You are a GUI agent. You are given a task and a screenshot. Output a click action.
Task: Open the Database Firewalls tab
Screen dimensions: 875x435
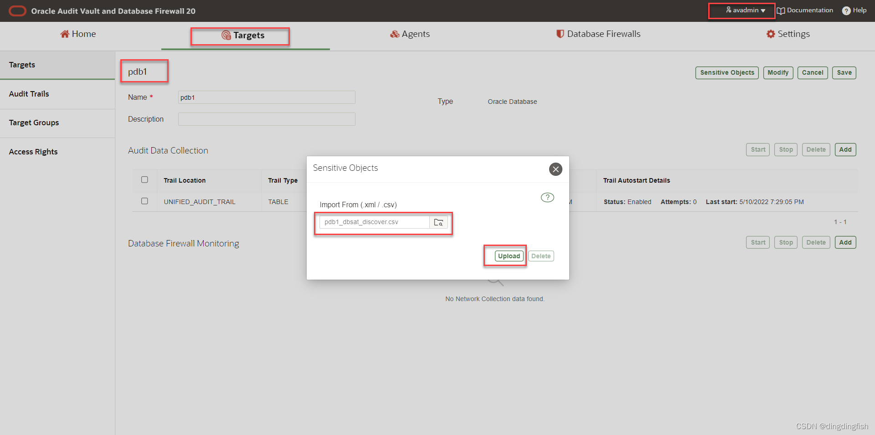coord(598,34)
